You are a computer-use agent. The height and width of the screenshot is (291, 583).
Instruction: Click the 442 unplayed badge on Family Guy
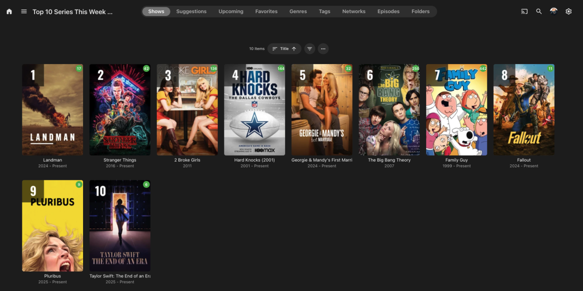pos(482,68)
